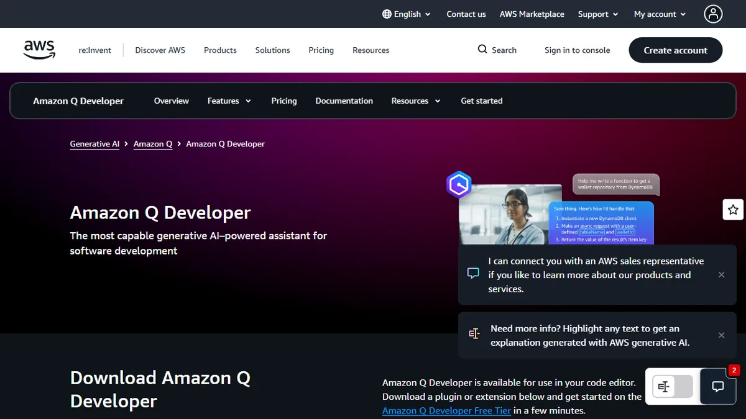Open the Amazon Q Developer Free Tier link
This screenshot has height=419, width=746.
point(446,410)
